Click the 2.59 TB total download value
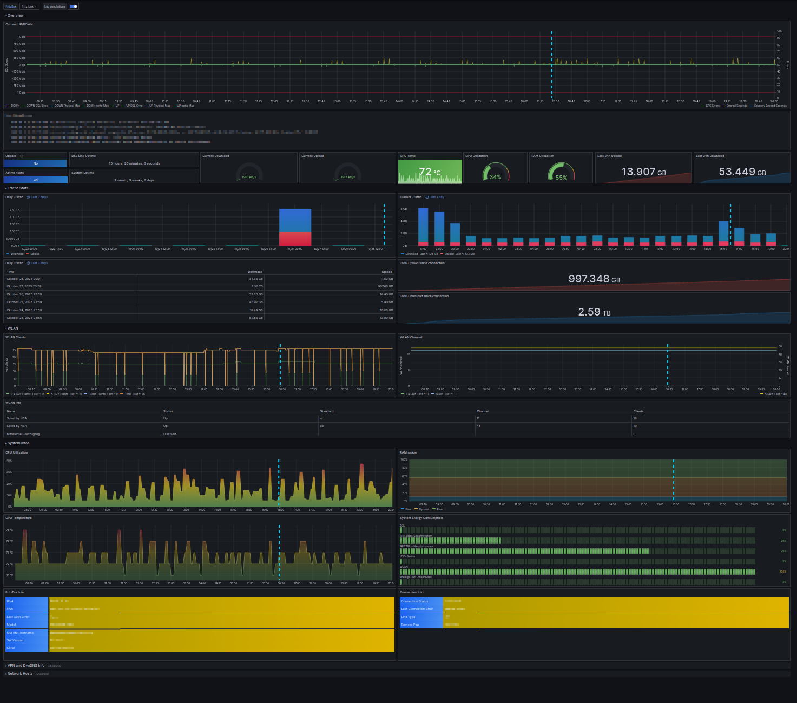The width and height of the screenshot is (797, 703). (x=594, y=312)
